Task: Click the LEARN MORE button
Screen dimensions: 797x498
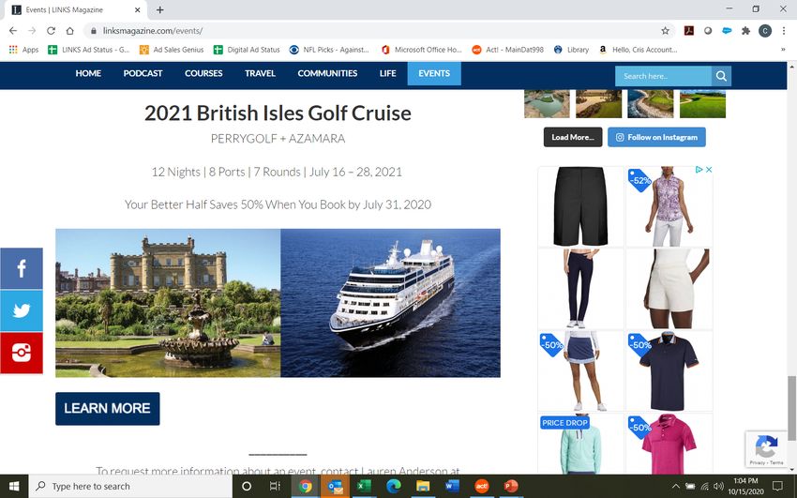Action: [107, 409]
